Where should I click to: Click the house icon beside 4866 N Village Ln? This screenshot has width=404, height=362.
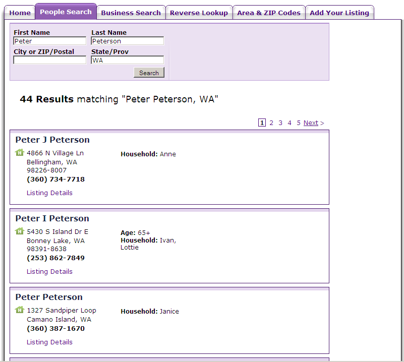pos(20,152)
